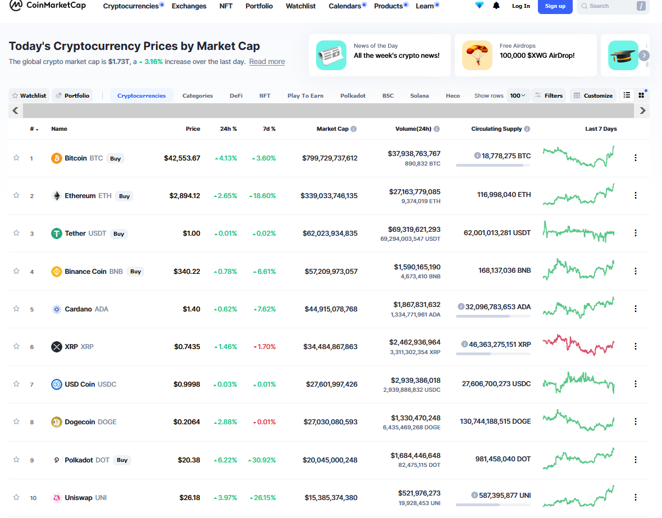Star Ethereum to add to watchlist
Viewport: 662px width, 518px height.
coord(16,195)
